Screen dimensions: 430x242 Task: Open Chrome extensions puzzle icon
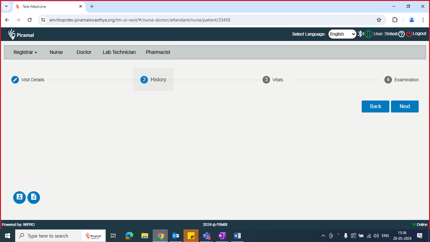[395, 20]
